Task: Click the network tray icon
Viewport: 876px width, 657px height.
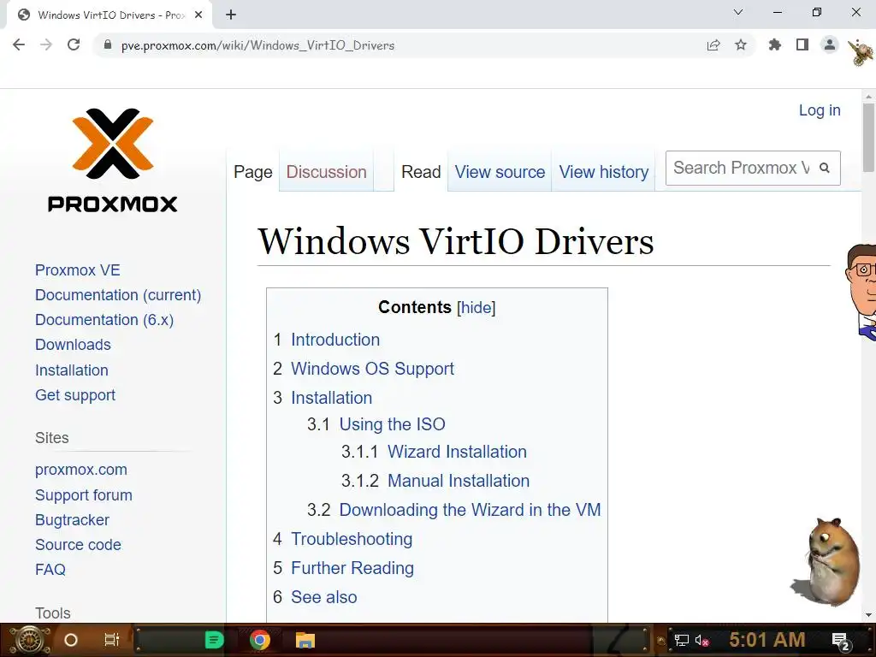Action: pyautogui.click(x=682, y=640)
